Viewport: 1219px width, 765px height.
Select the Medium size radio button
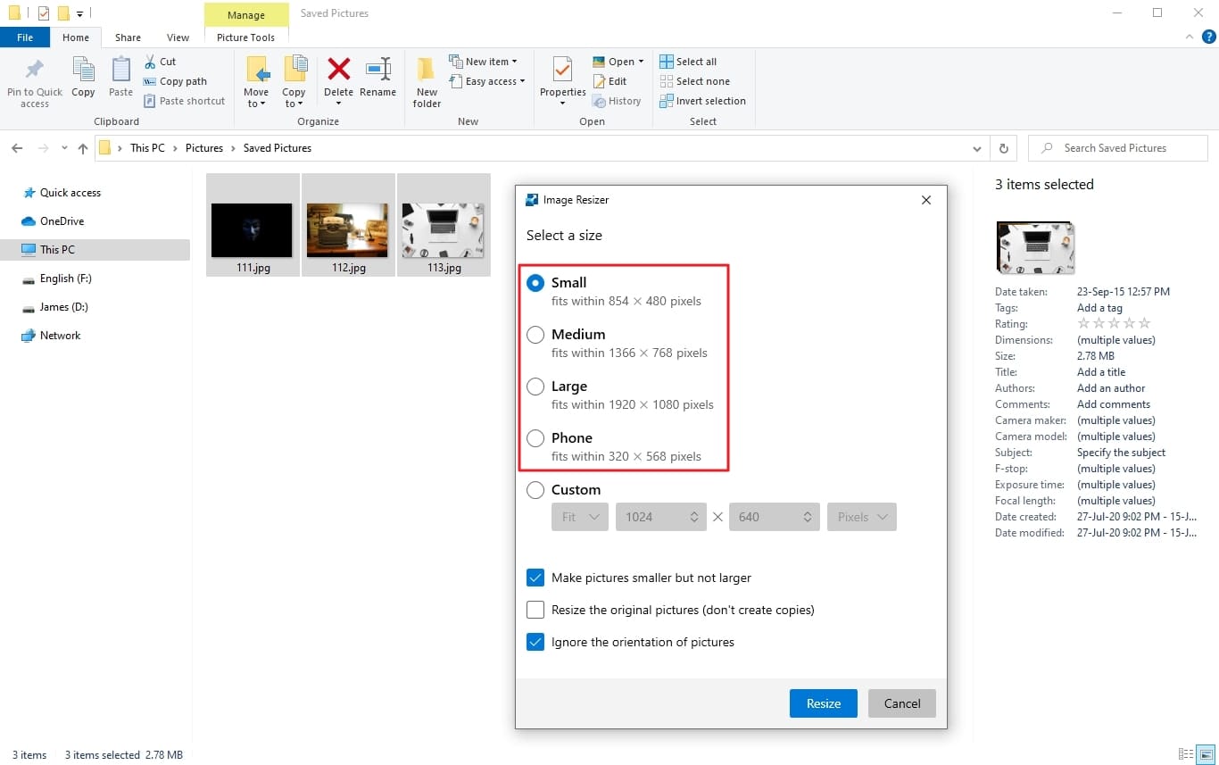pyautogui.click(x=535, y=335)
